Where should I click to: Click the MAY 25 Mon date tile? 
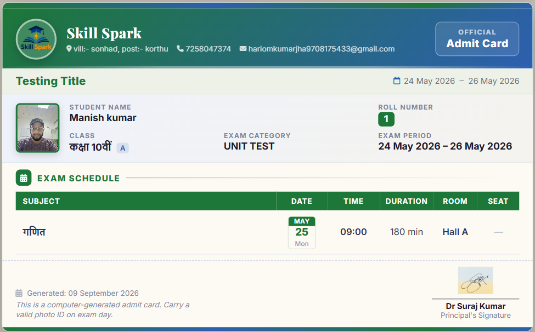pos(302,233)
